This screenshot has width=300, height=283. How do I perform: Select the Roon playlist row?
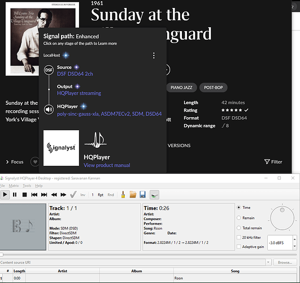(x=149, y=278)
